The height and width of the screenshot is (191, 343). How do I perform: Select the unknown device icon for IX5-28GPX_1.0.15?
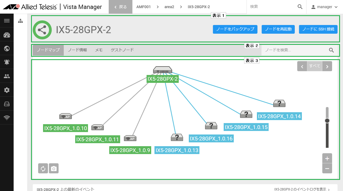tap(246, 114)
